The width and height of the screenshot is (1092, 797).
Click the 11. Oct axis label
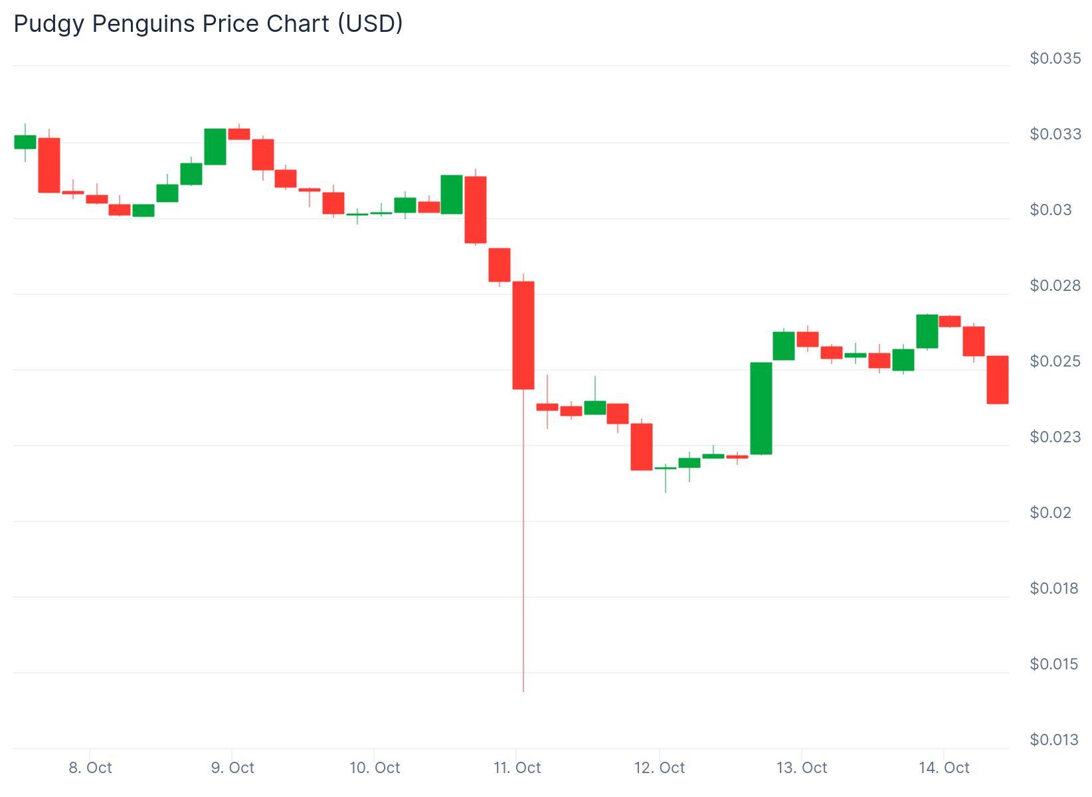(x=517, y=768)
